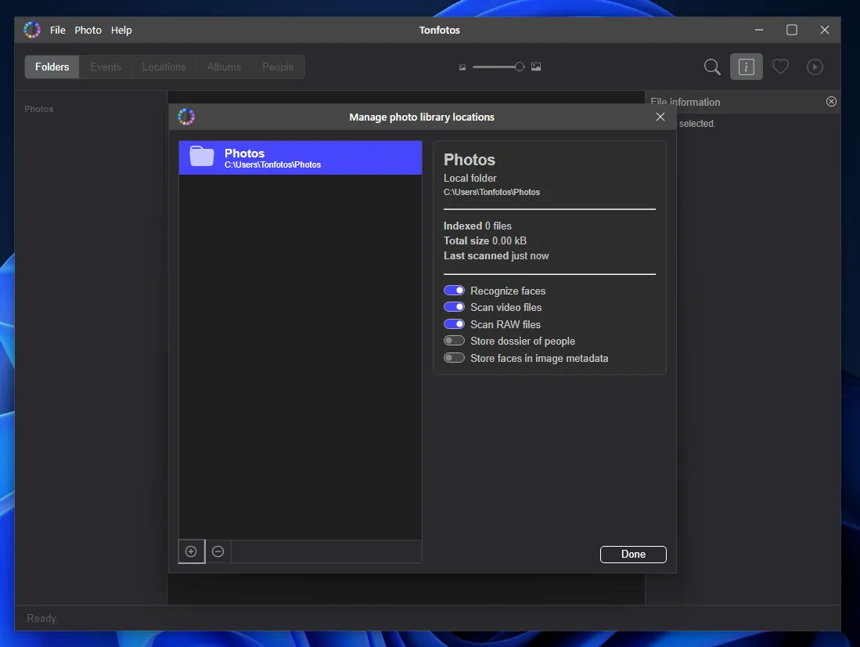Switch to the Folders tab
The image size is (860, 647).
(52, 67)
